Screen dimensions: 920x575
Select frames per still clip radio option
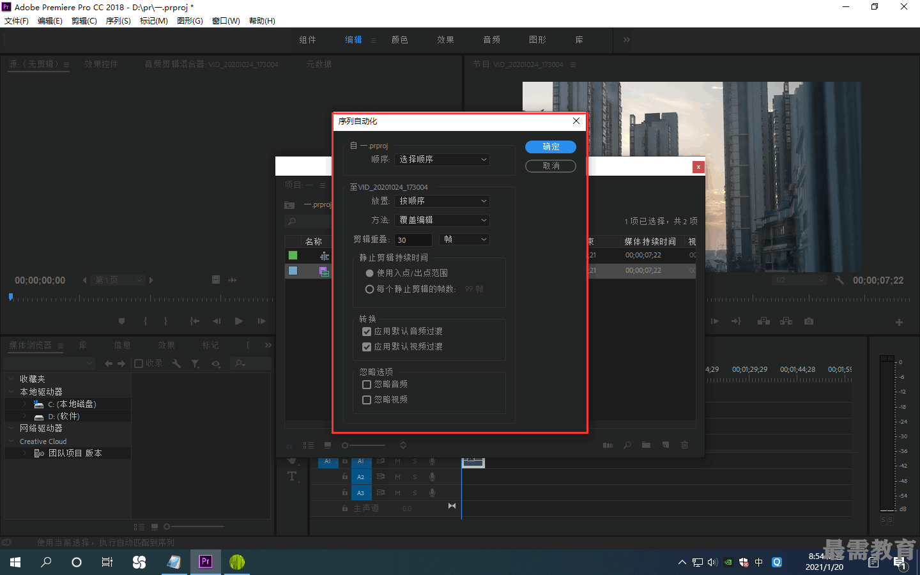click(x=369, y=289)
